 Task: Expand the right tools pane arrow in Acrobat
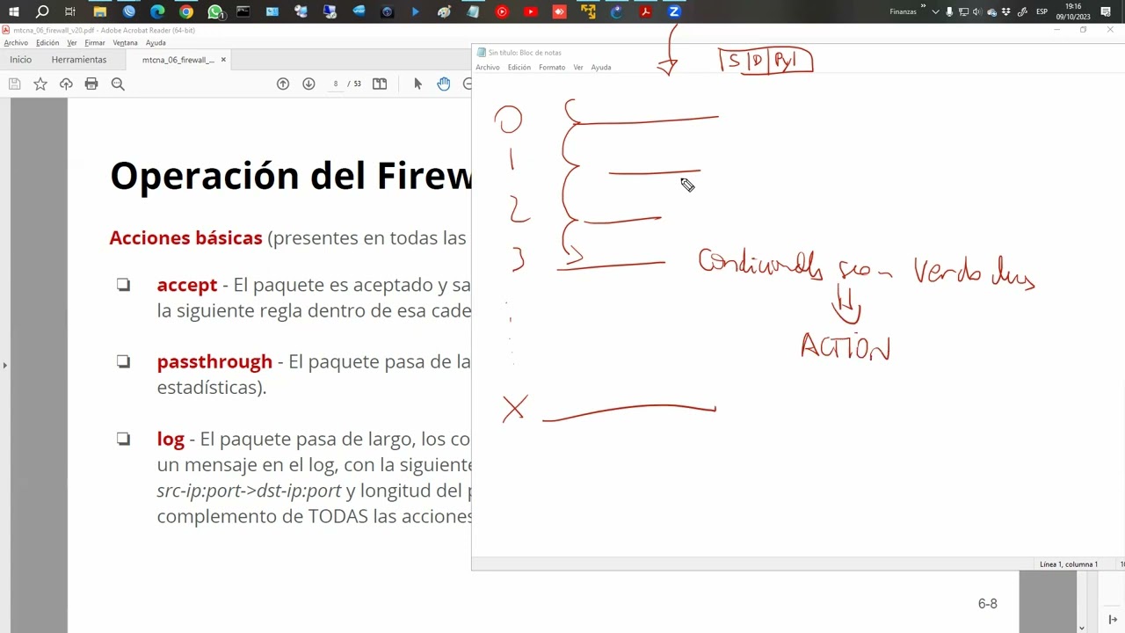pyautogui.click(x=1113, y=620)
